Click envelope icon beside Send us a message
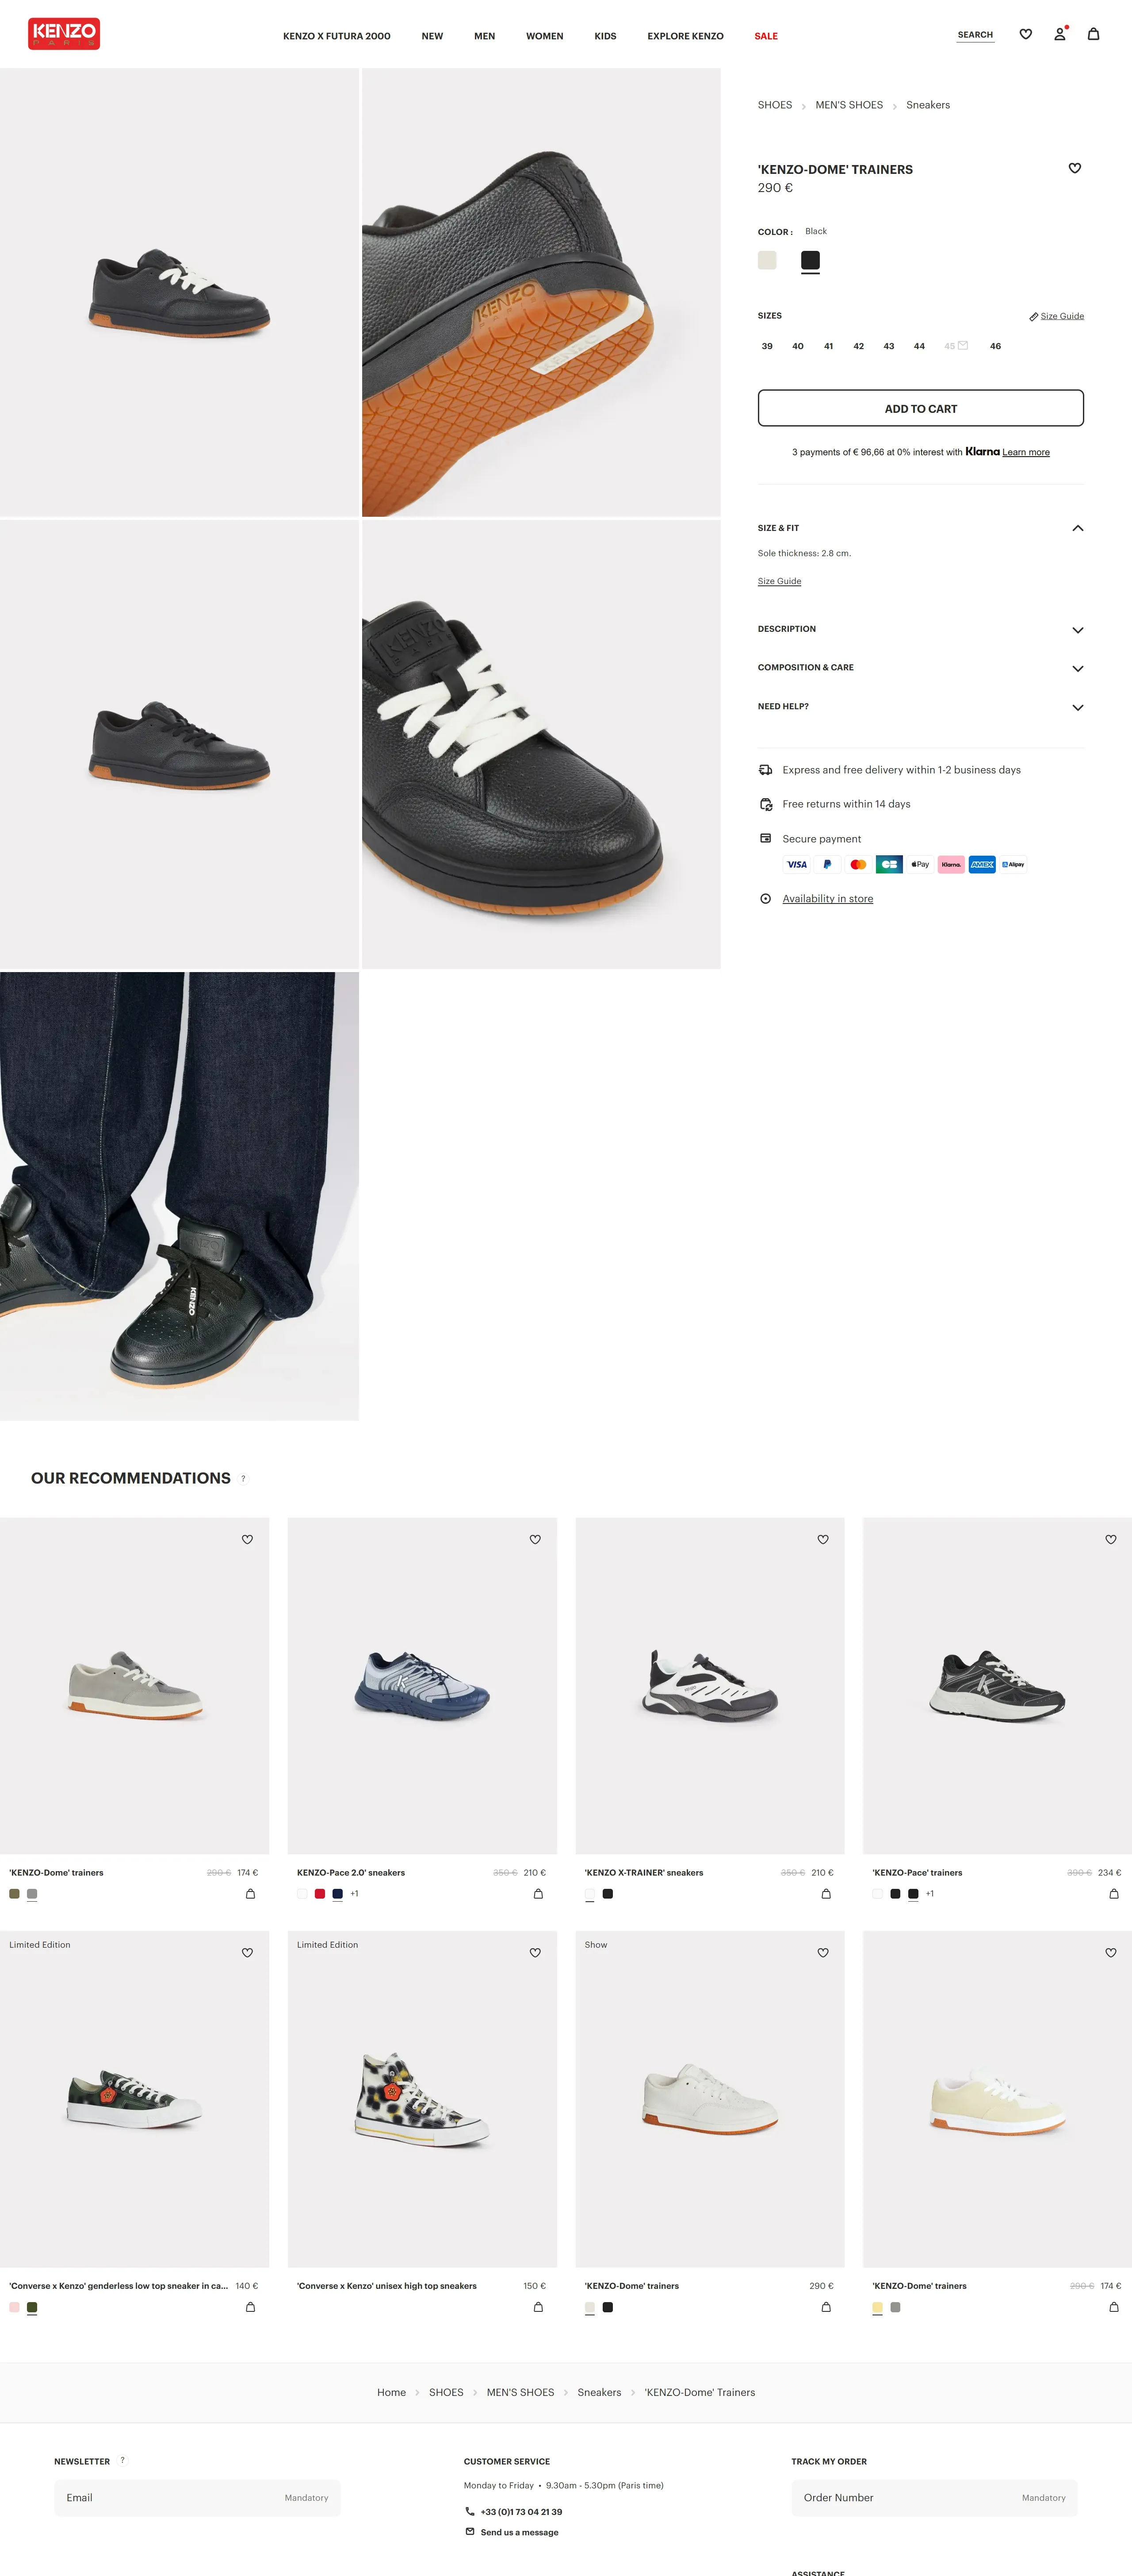The width and height of the screenshot is (1132, 2576). pyautogui.click(x=470, y=2531)
